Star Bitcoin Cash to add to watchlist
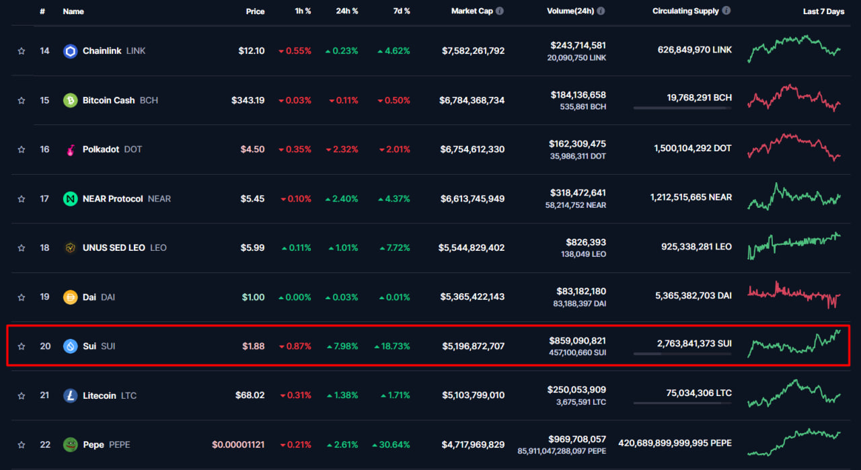The height and width of the screenshot is (470, 861). click(22, 100)
